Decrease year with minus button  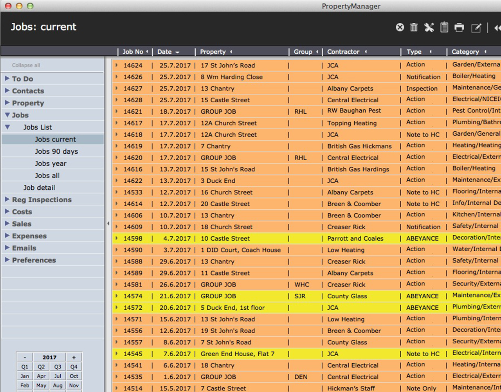point(25,357)
